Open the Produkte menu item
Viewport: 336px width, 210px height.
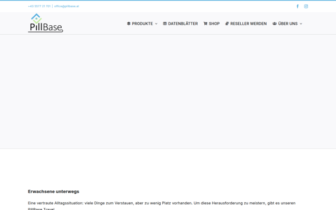click(x=142, y=24)
